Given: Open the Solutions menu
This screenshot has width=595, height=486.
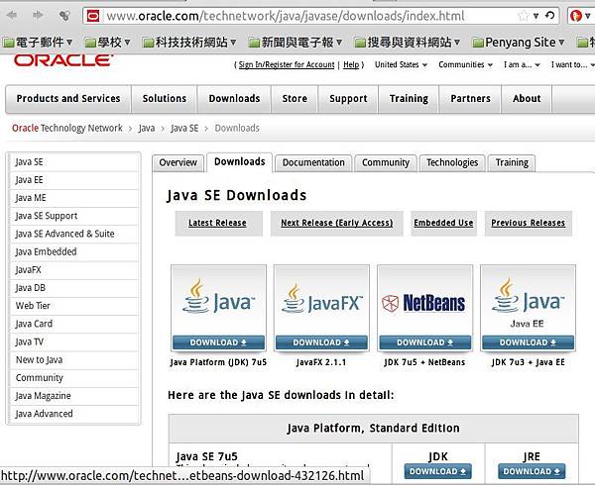Looking at the screenshot, I should tap(165, 99).
